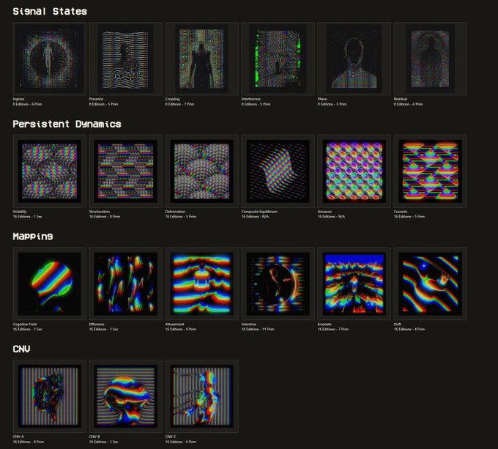View the Cognitive Field thumbnail
Image resolution: width=498 pixels, height=449 pixels.
(49, 283)
